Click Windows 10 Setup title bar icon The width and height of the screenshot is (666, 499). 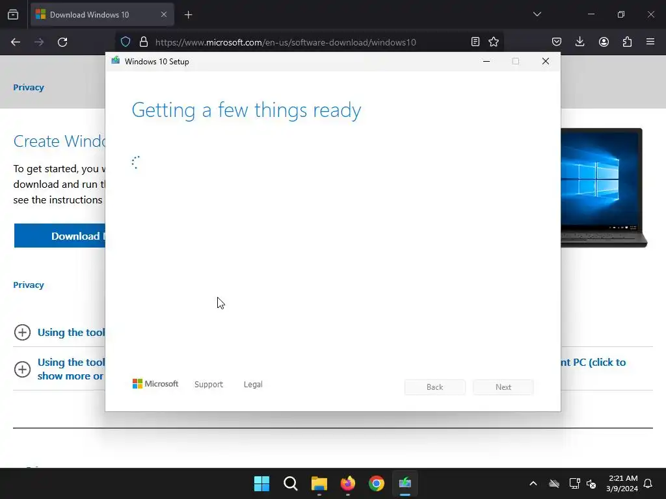(115, 60)
